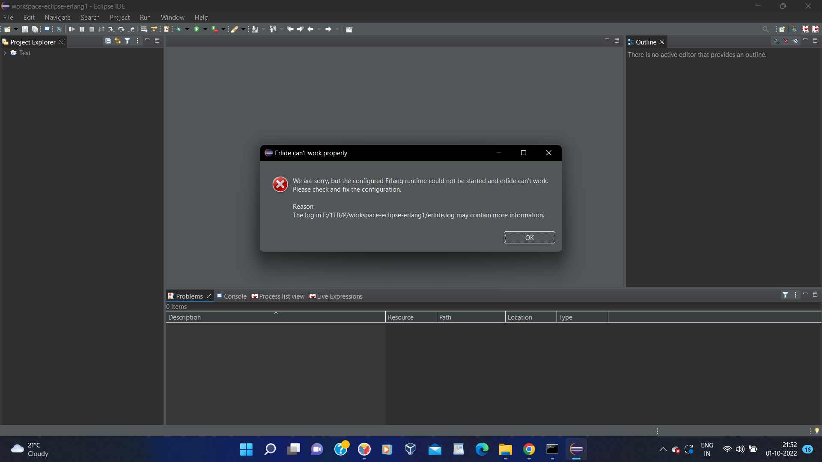Click the Disconnect debug icon
The height and width of the screenshot is (462, 822).
[x=101, y=29]
